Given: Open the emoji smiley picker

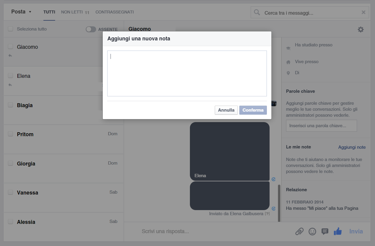Looking at the screenshot, I should click(312, 231).
